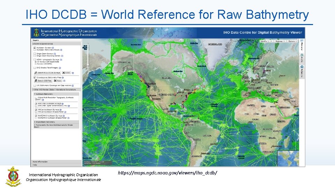The image size is (335, 188).
Task: Follow the maps.ngdc.noaa.gov viewer URL
Action: [x=167, y=173]
